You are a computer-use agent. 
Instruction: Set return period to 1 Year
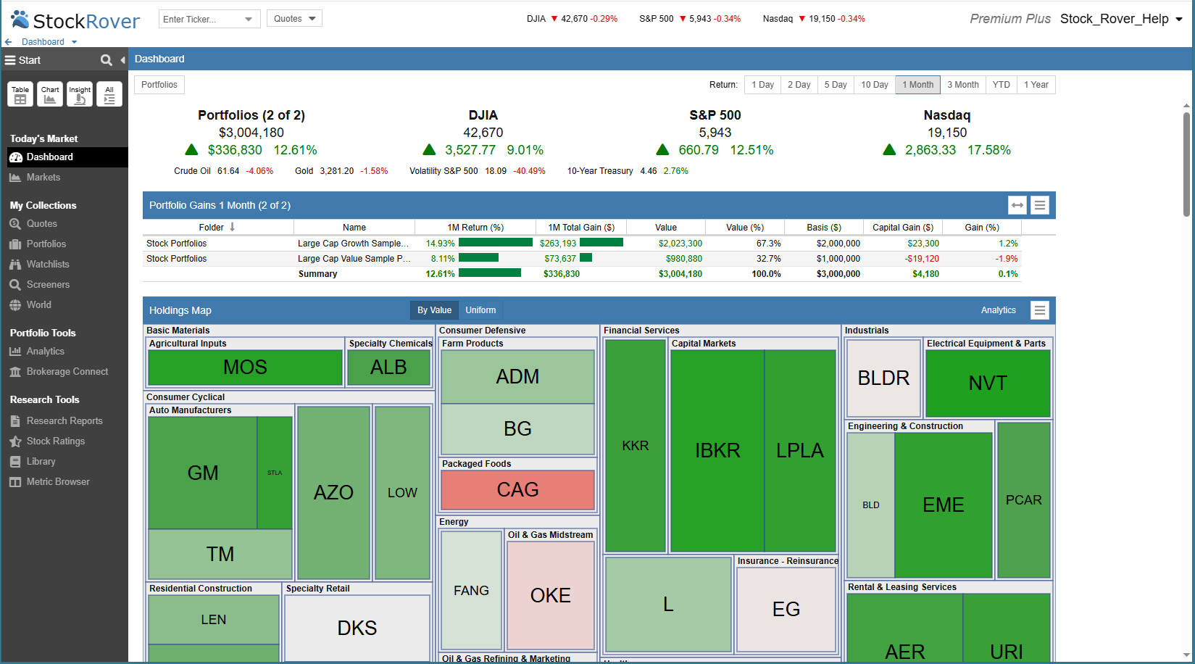pyautogui.click(x=1036, y=85)
